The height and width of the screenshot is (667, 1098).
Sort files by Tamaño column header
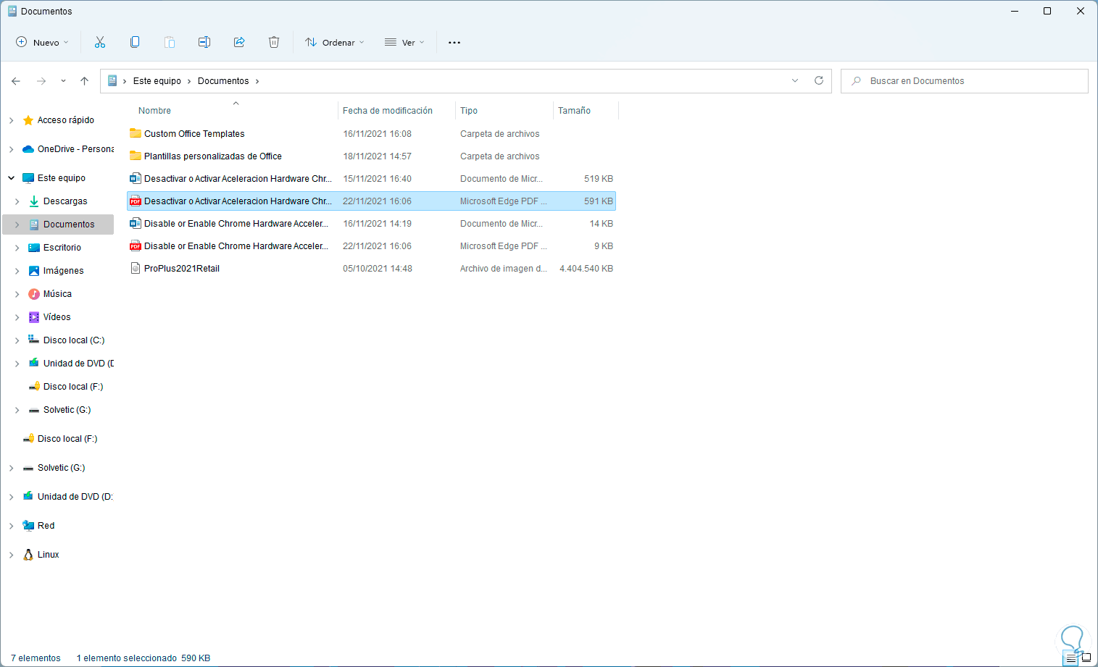tap(574, 111)
